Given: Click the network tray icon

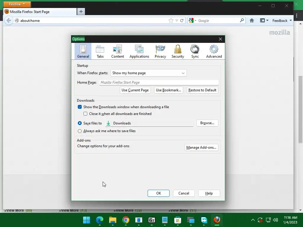Looking at the screenshot, I should tap(268, 220).
